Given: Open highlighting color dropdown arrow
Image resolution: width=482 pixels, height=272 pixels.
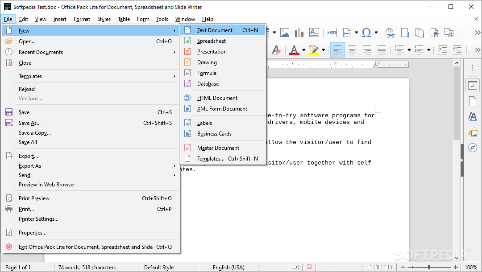Looking at the screenshot, I should click(x=324, y=50).
